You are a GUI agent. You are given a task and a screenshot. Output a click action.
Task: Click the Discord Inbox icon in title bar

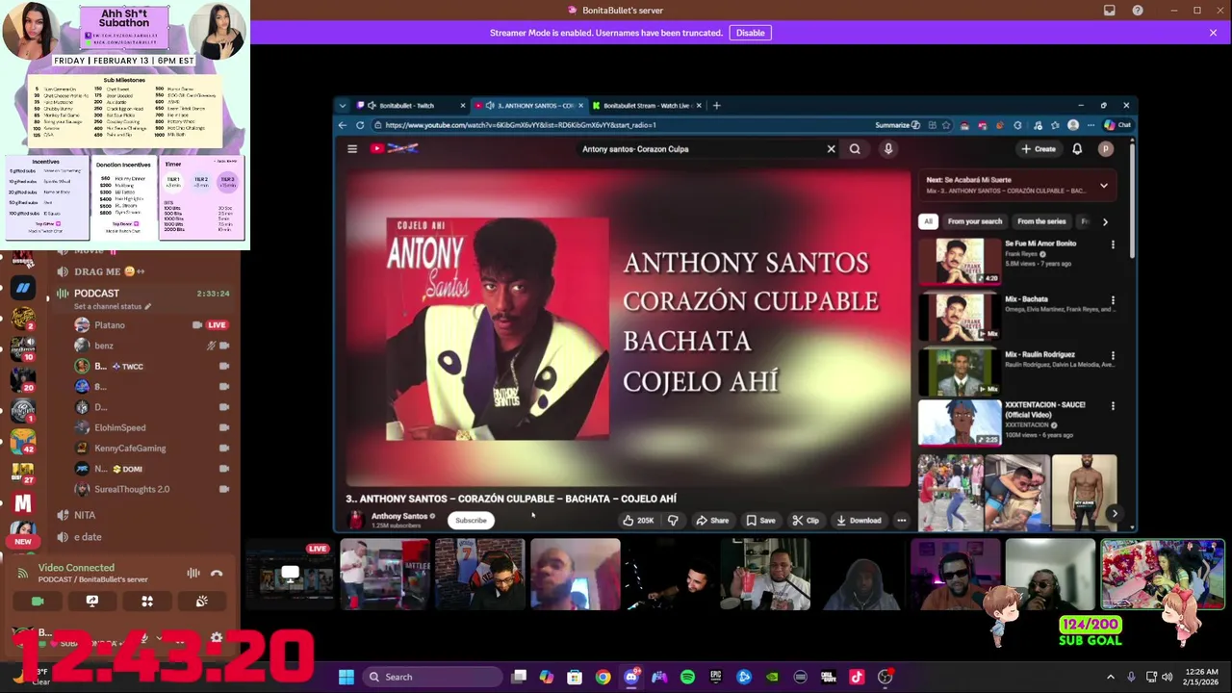pos(1110,11)
